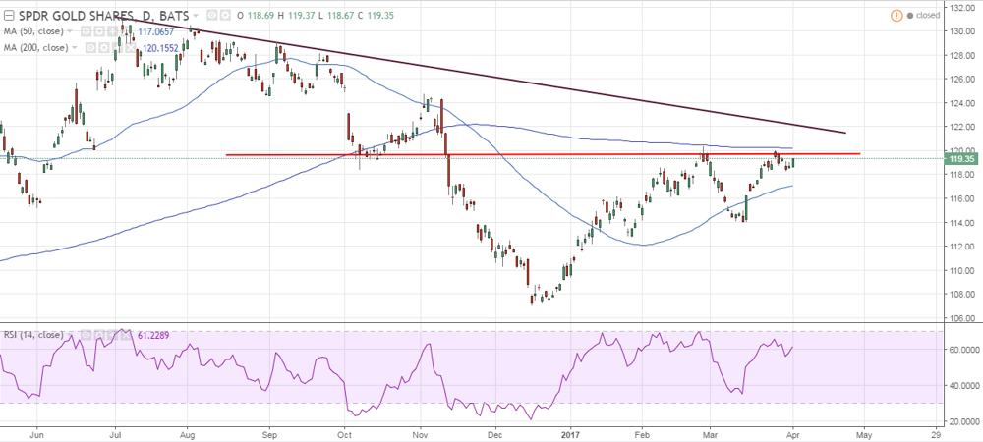Click the 20.0000 RSI axis label

963,421
